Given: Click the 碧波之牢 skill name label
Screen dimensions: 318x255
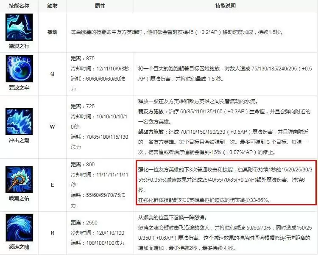Looking at the screenshot, I should point(19,88).
